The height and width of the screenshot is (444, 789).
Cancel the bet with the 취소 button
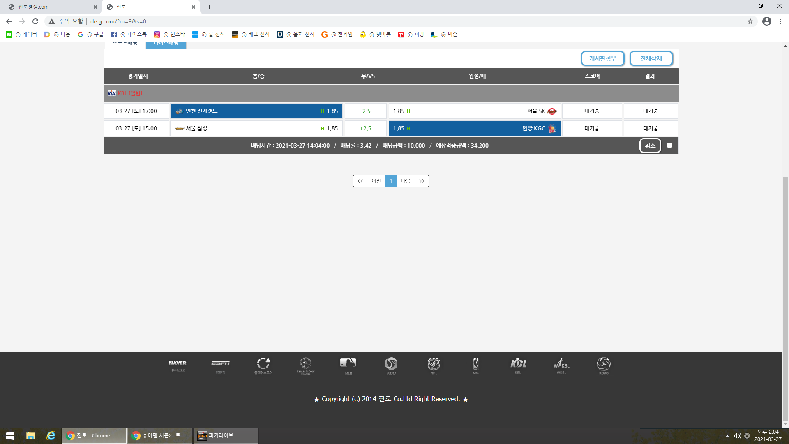650,146
